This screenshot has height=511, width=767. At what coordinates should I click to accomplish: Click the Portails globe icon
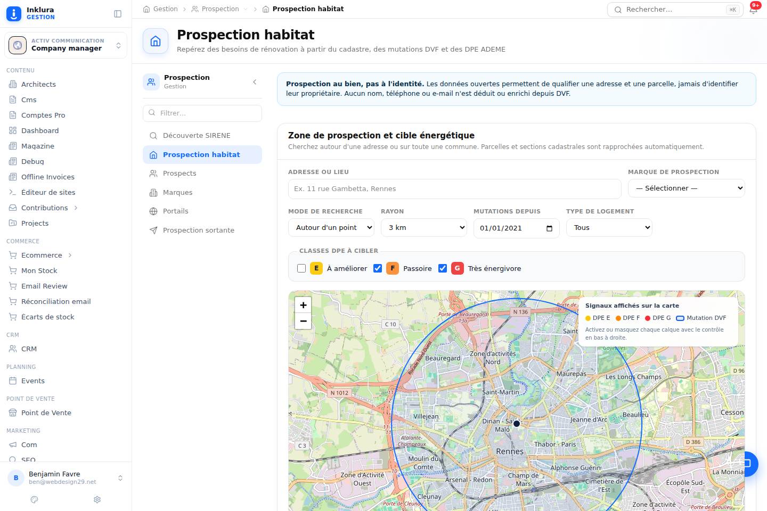tap(153, 211)
